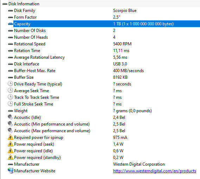Click the icon next to Form Factor
Image resolution: width=200 pixels, height=179 pixels.
(11, 17)
